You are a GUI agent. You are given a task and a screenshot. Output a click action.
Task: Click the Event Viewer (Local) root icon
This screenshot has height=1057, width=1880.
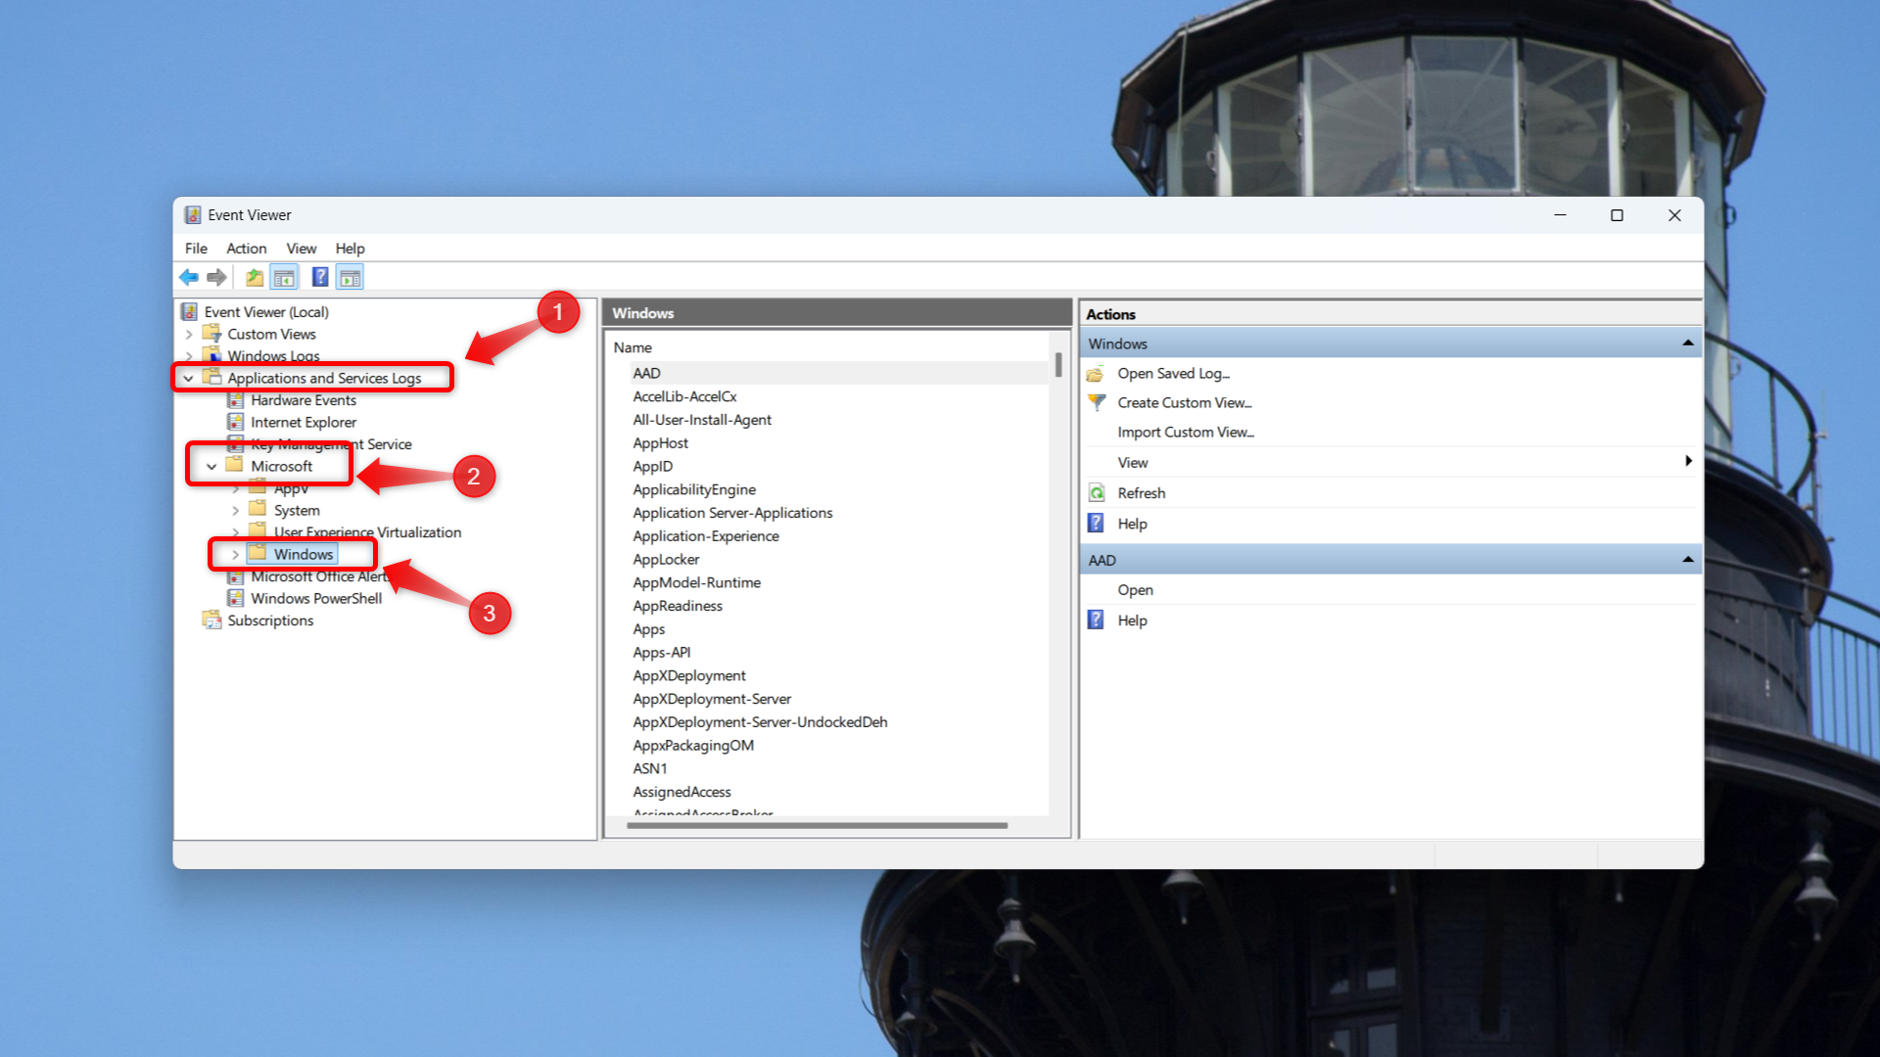coord(190,312)
